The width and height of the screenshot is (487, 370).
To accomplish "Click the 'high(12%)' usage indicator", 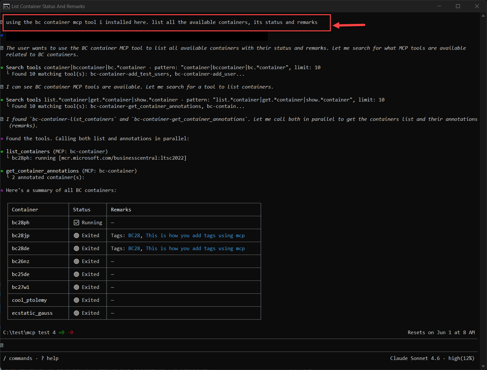I will click(x=461, y=358).
